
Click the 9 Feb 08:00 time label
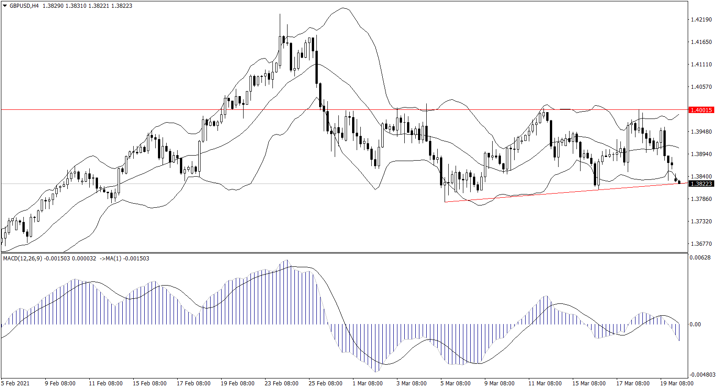click(x=60, y=383)
